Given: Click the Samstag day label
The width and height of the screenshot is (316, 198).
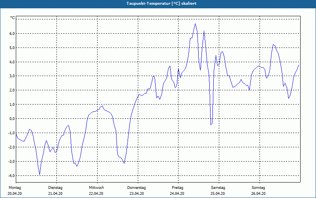Looking at the screenshot, I should point(218,188).
